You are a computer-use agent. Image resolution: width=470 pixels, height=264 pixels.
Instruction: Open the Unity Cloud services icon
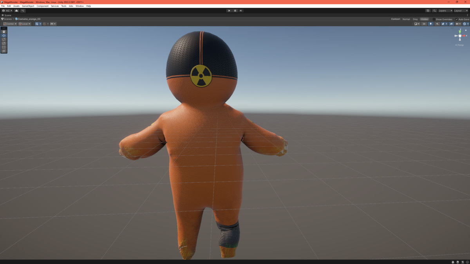tap(16, 11)
